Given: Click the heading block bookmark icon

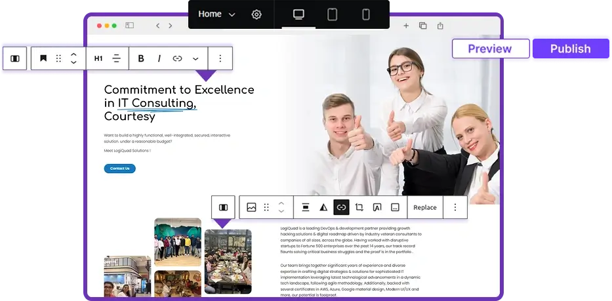Looking at the screenshot, I should point(43,58).
